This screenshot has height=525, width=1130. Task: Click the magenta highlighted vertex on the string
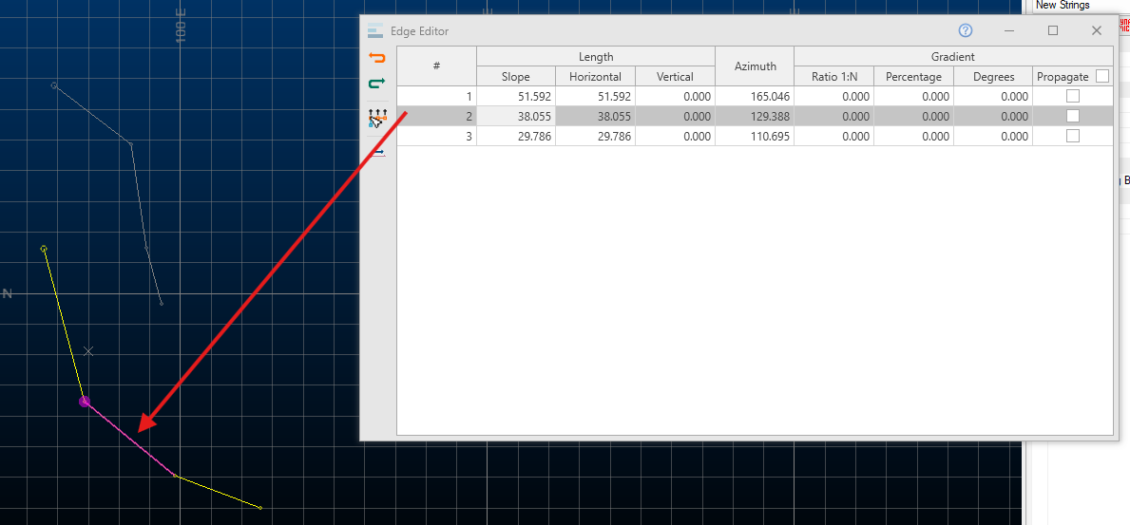85,403
